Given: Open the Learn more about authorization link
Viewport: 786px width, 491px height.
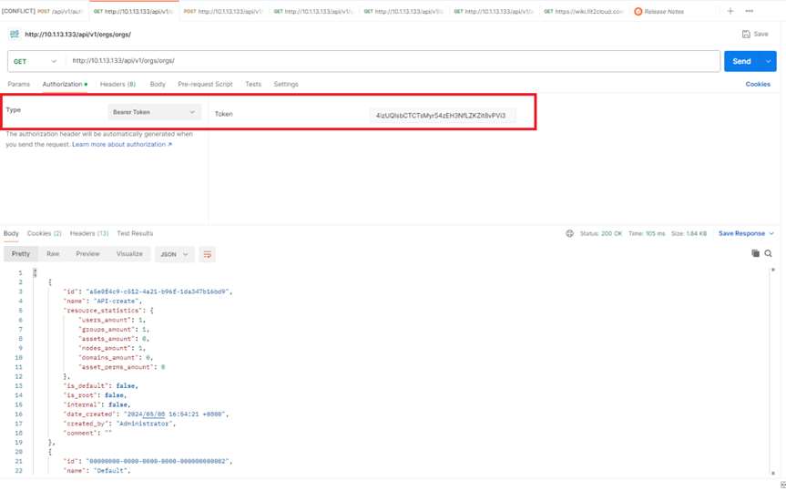Looking at the screenshot, I should 121,144.
